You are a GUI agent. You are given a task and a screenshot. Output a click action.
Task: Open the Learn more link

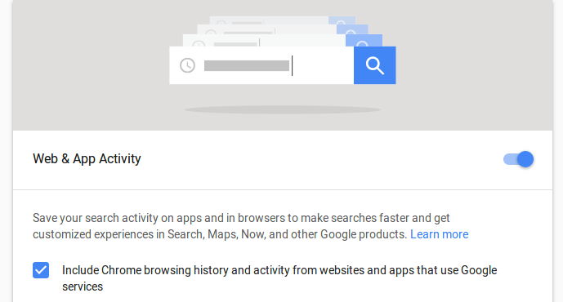[x=439, y=234]
